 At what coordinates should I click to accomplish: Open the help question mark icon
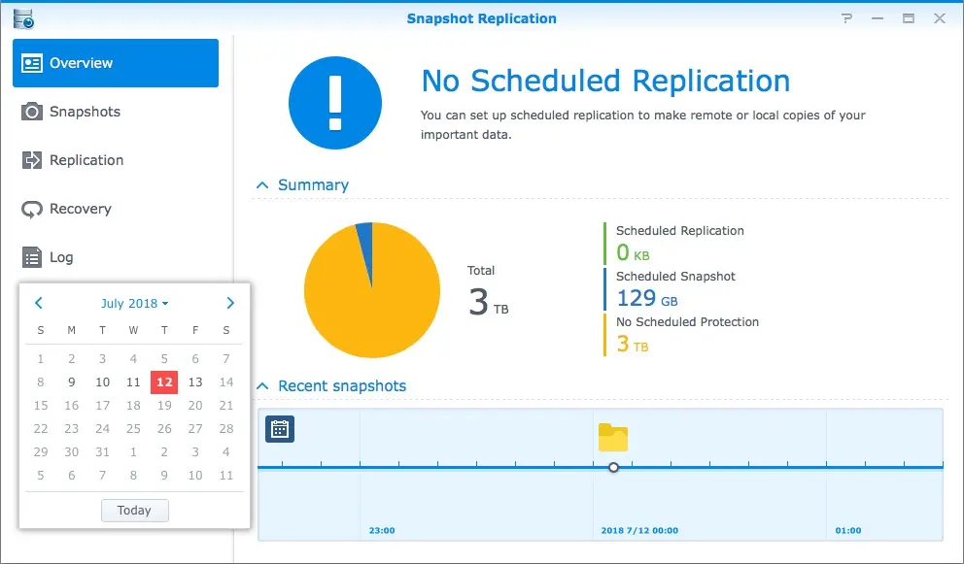847,18
